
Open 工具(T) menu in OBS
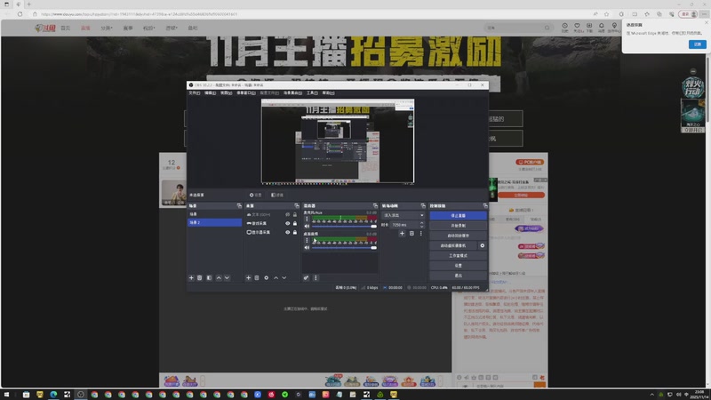pyautogui.click(x=312, y=93)
